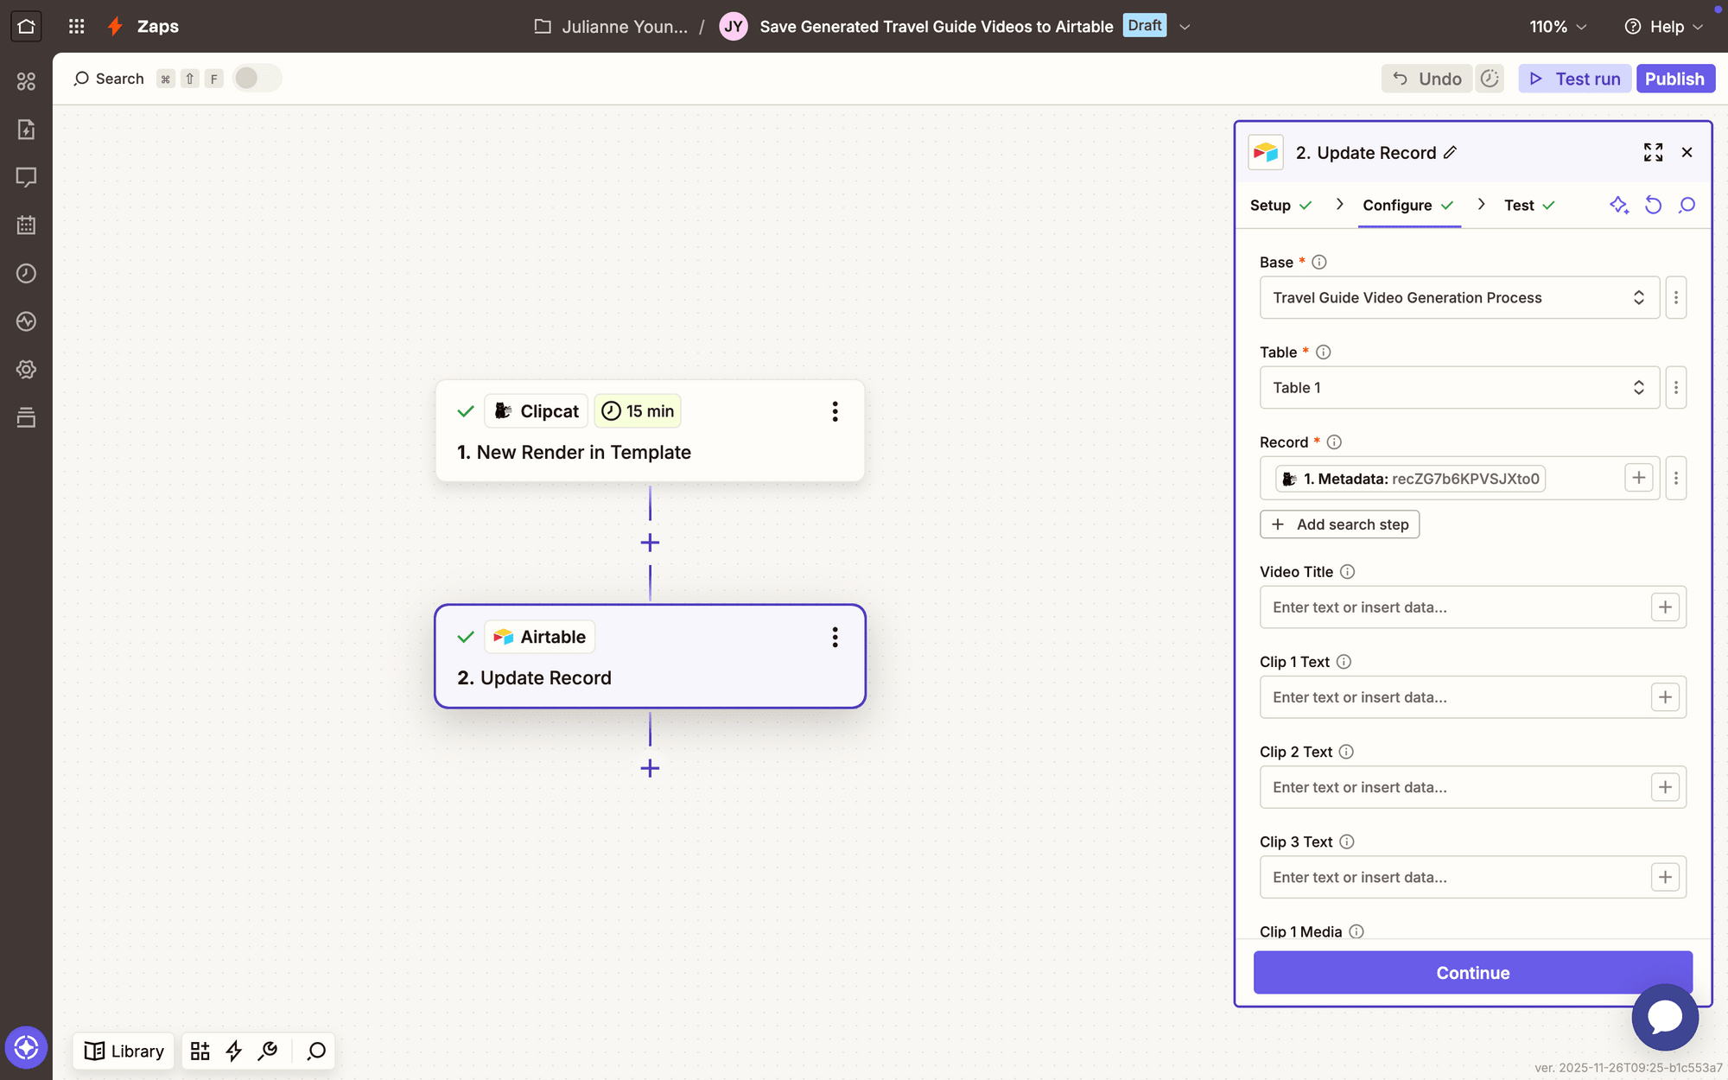Open Zap history via the clock sidebar icon
Screen dimensions: 1728x1080
tap(26, 273)
